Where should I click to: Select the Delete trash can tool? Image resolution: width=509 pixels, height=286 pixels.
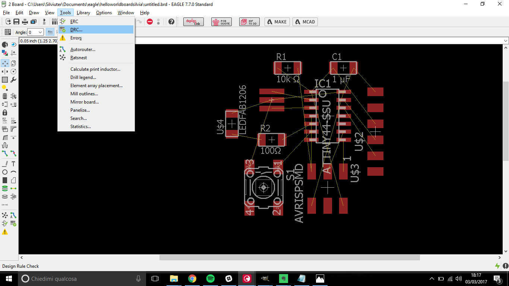(x=5, y=96)
